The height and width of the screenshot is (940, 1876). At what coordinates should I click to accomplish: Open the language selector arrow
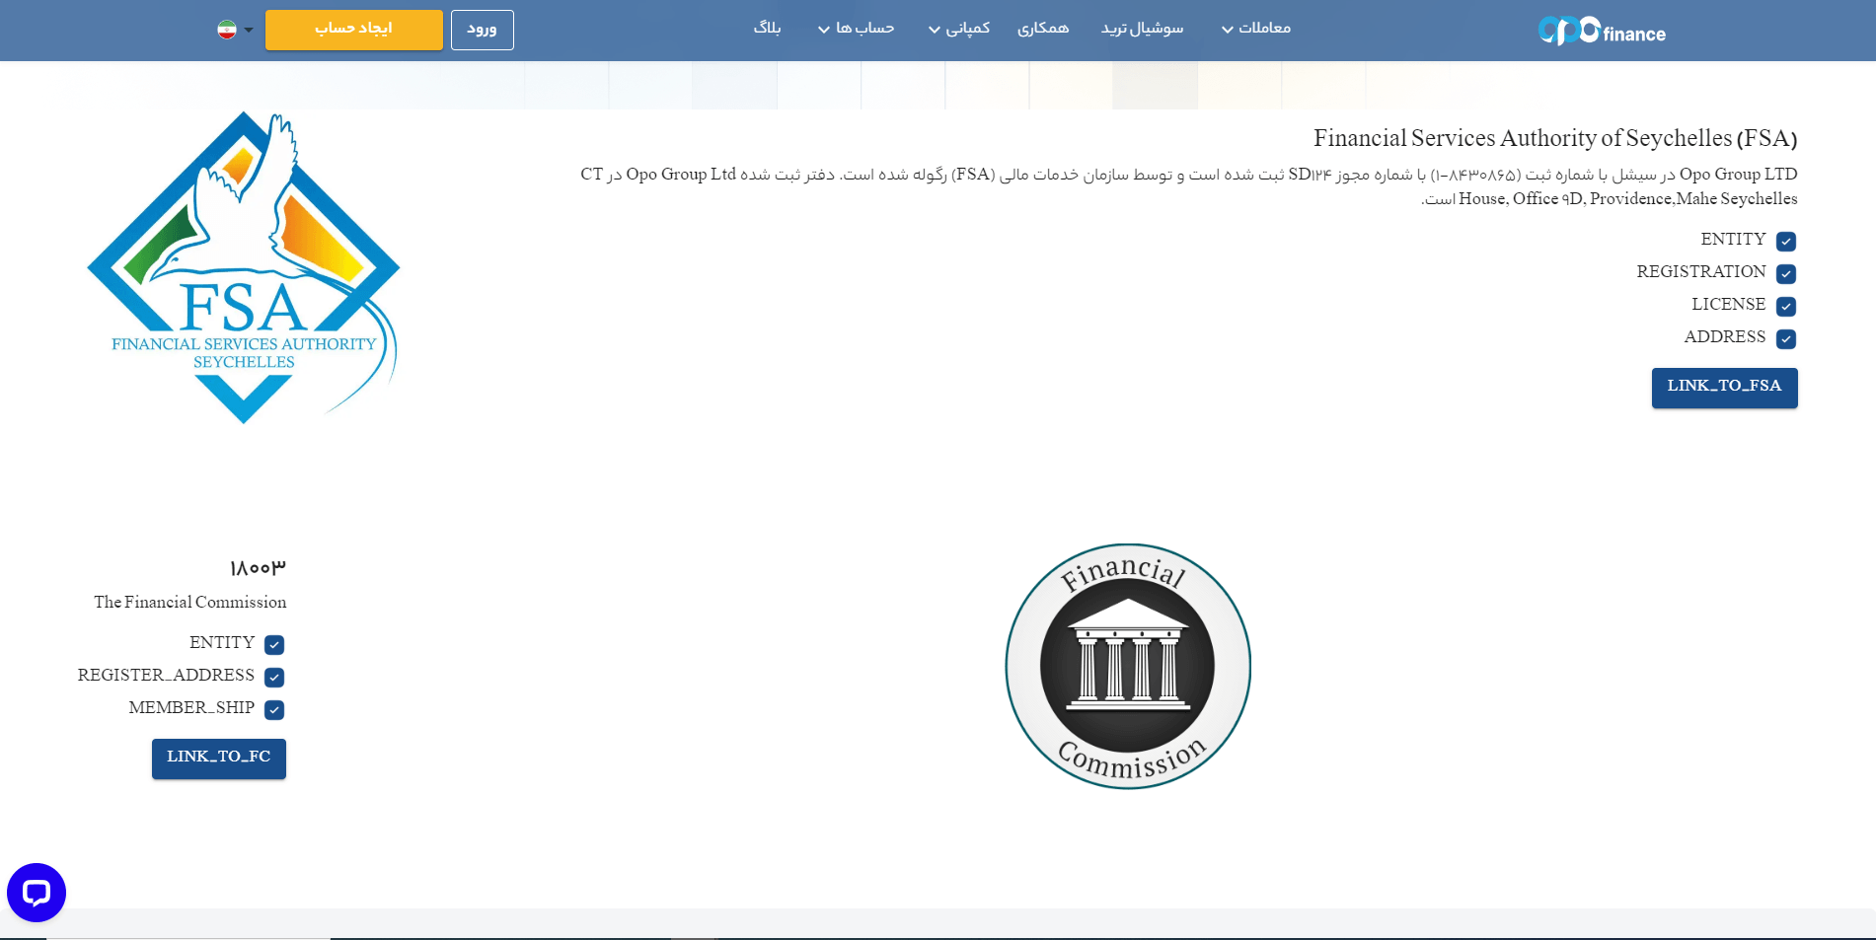click(249, 30)
